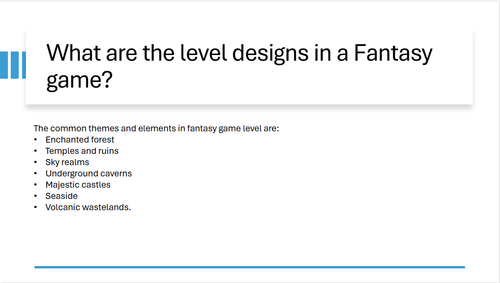Viewport: 500px width, 283px height.
Task: Select the "Enchanted forest" bullet text
Action: [80, 140]
